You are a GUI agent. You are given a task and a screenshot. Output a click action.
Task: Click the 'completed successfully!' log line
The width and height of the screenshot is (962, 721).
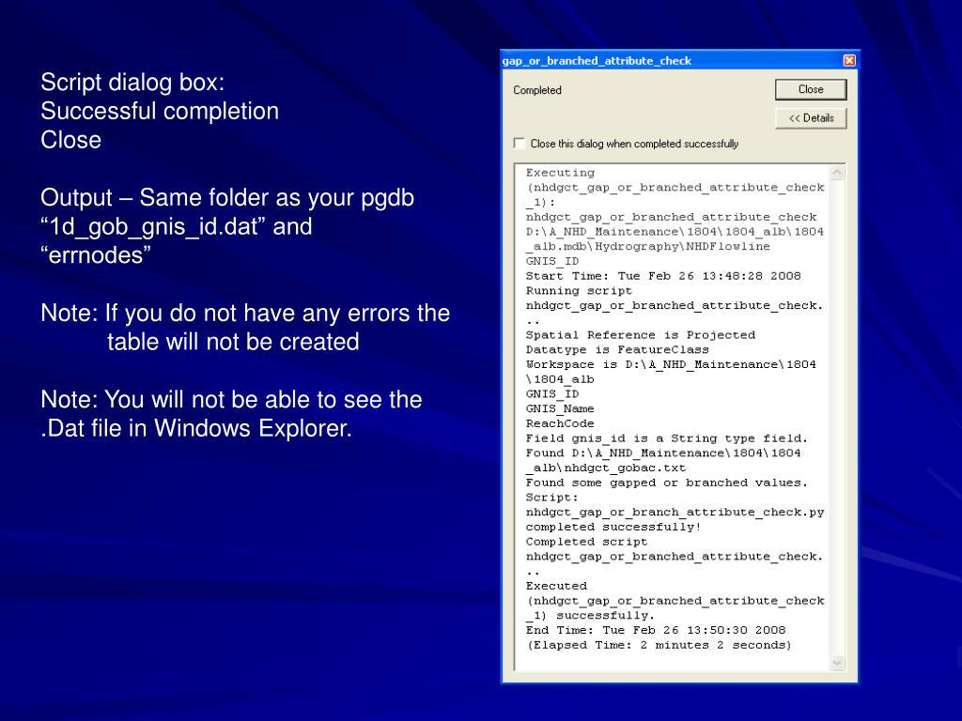[613, 527]
